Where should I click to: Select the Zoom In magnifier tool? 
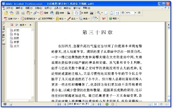pyautogui.click(x=99, y=13)
